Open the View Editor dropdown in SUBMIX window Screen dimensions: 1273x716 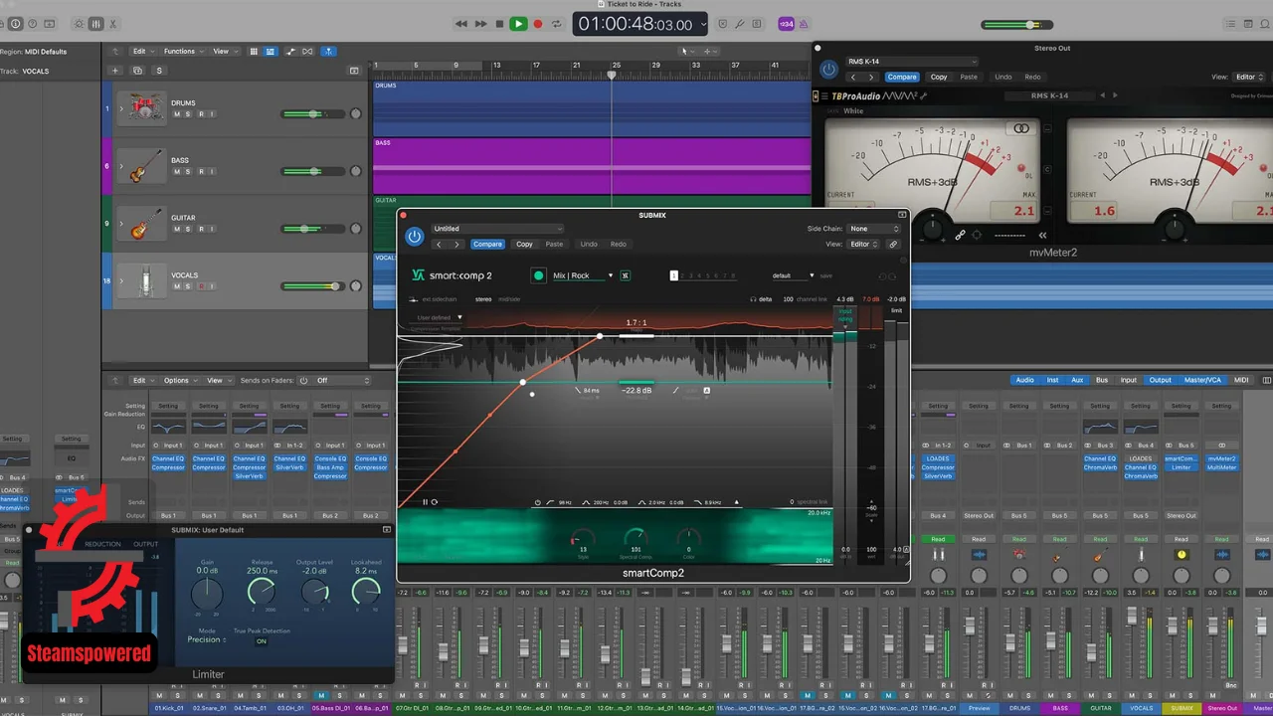(863, 244)
